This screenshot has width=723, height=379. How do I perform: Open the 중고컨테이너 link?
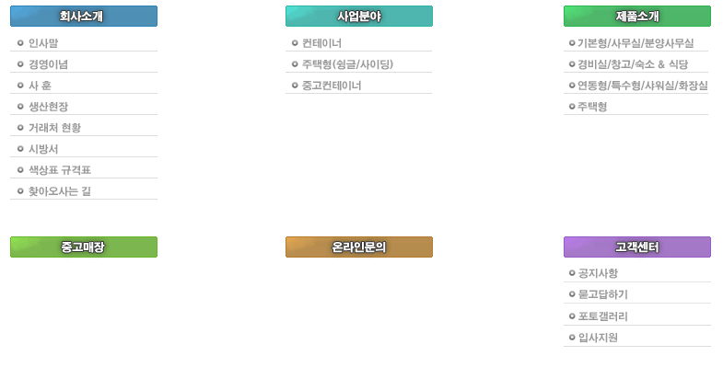[x=331, y=86]
